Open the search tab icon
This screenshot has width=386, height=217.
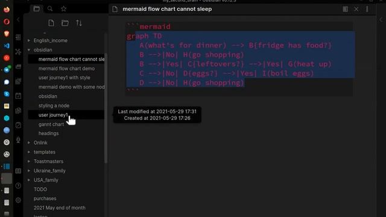pos(50,9)
